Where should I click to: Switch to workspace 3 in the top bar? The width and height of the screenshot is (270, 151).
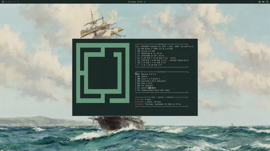12,2
